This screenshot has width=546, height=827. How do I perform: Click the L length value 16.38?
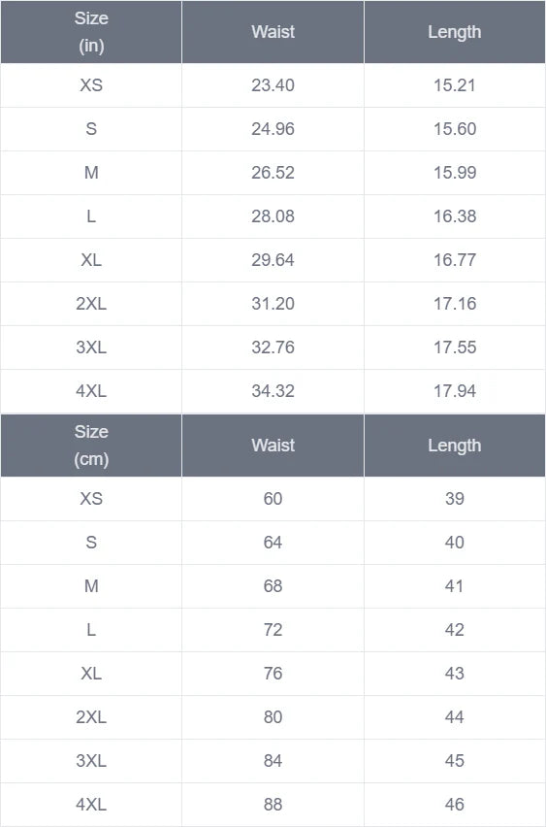(x=455, y=216)
